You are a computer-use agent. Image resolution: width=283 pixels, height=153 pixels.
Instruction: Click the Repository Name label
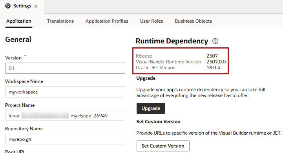(x=24, y=129)
